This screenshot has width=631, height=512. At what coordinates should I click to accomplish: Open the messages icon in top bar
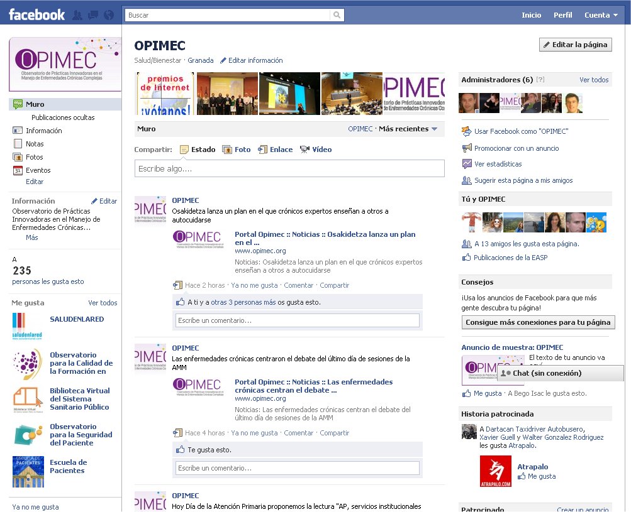[x=93, y=15]
